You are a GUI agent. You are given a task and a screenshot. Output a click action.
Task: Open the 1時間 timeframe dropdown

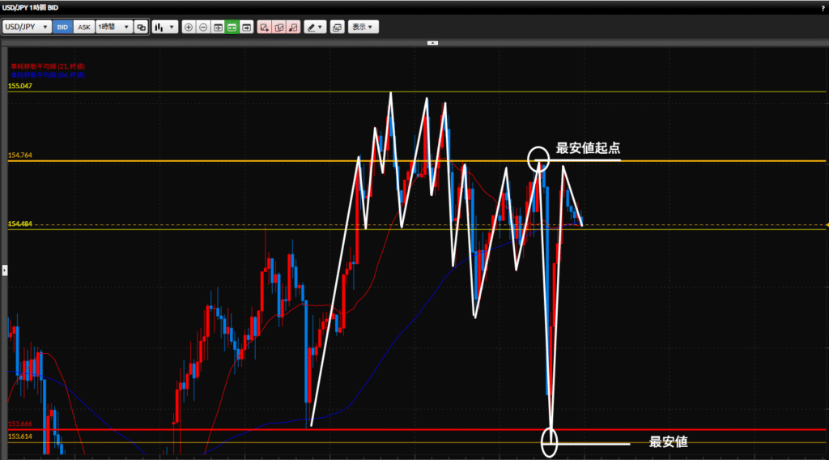pos(113,27)
